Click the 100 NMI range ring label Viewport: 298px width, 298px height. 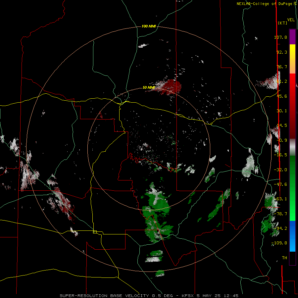coord(149,26)
